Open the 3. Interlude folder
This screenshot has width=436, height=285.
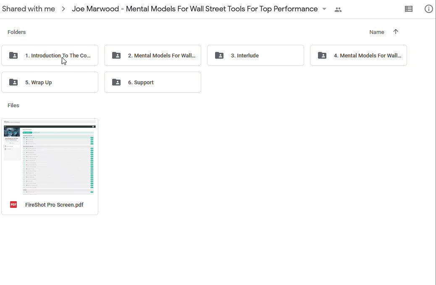click(255, 55)
